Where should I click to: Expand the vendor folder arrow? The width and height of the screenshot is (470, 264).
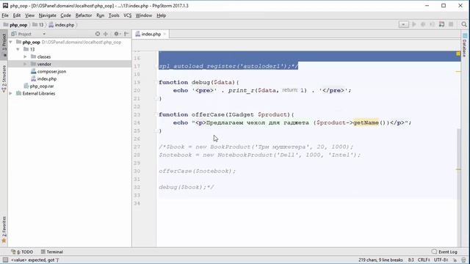click(x=25, y=64)
